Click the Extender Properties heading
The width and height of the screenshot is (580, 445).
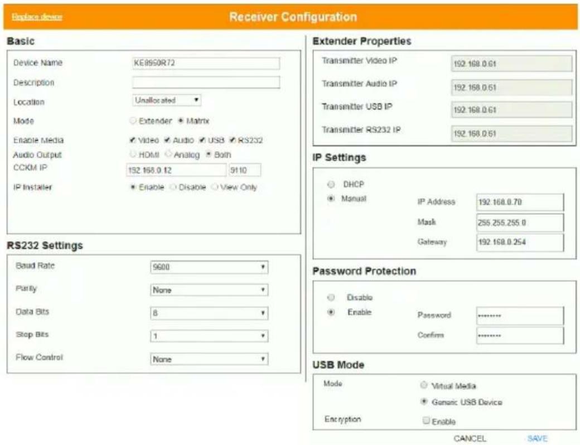click(x=362, y=41)
